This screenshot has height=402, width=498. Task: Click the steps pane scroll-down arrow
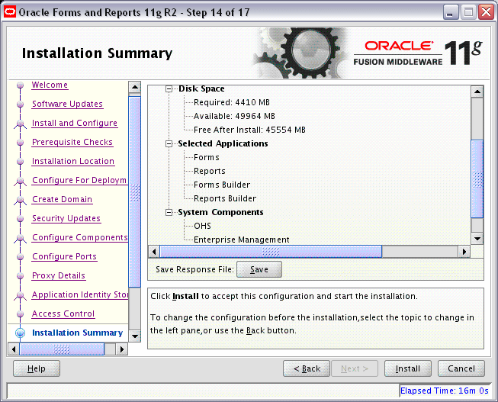click(x=135, y=336)
